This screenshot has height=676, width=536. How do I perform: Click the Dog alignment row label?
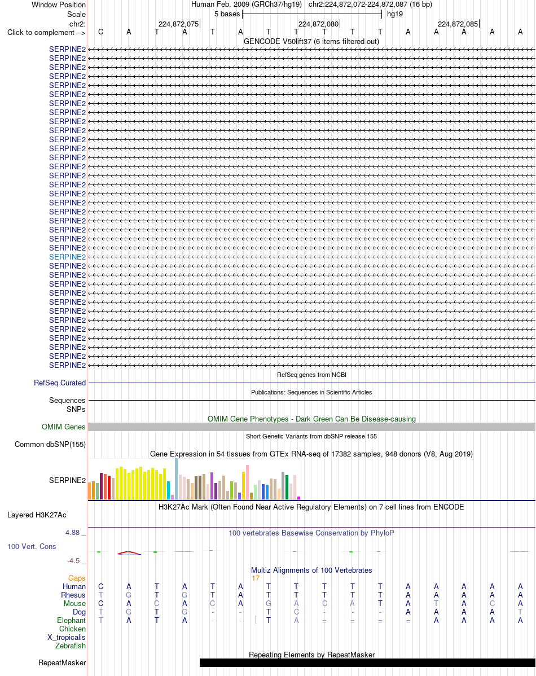coord(80,612)
